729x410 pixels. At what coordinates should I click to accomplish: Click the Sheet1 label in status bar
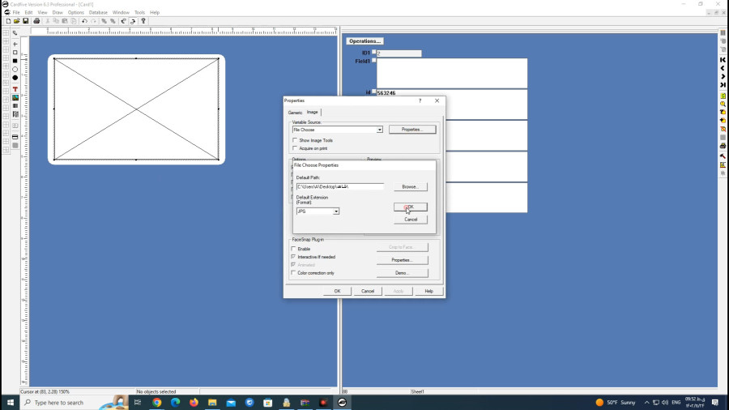coord(417,392)
